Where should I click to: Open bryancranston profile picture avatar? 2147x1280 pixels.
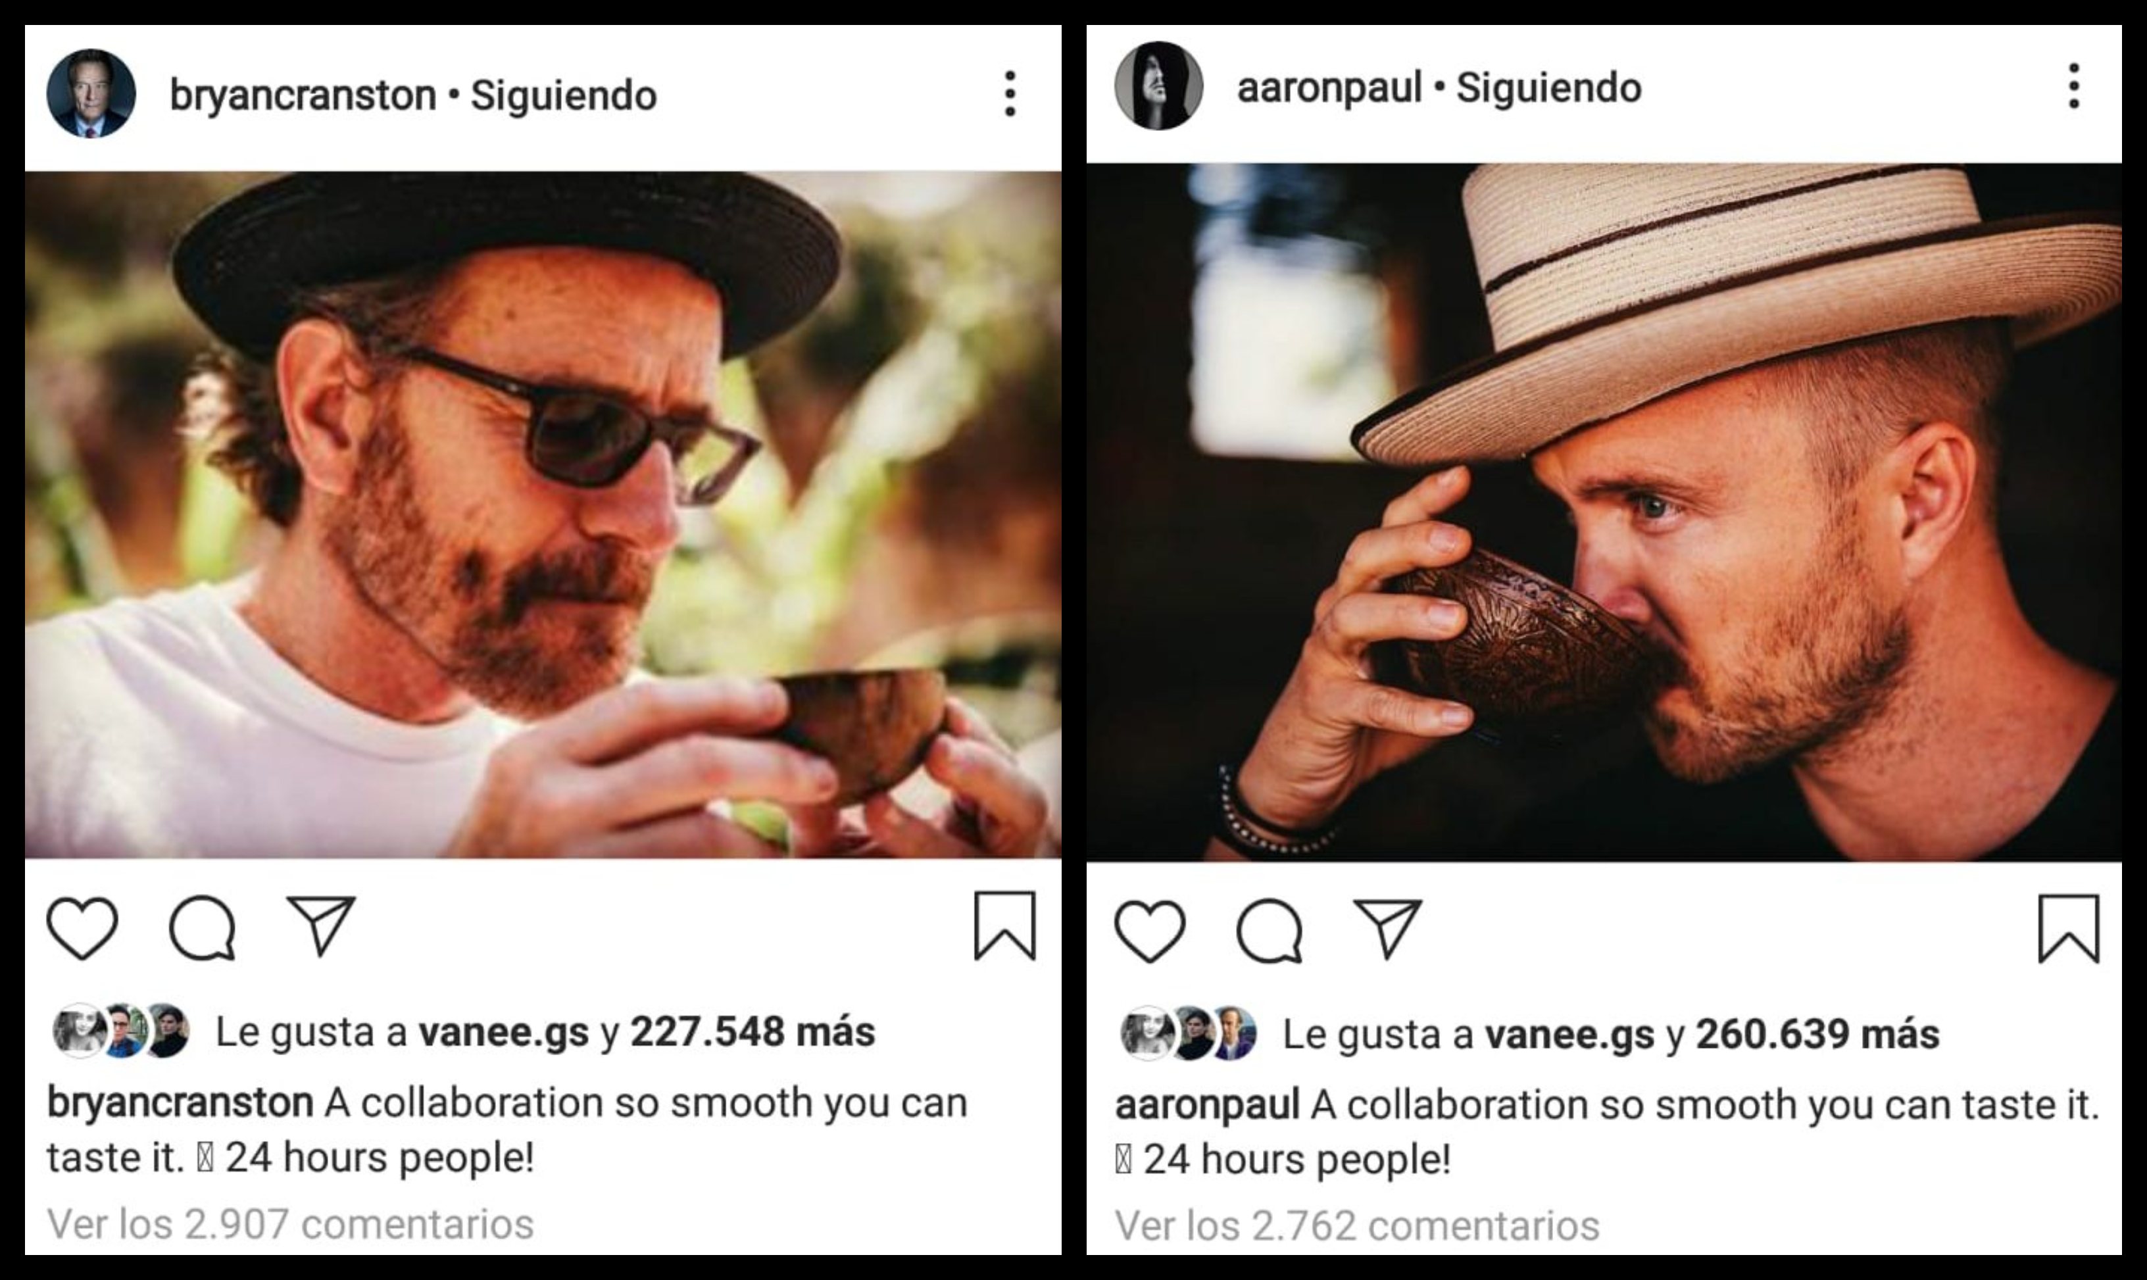click(91, 93)
